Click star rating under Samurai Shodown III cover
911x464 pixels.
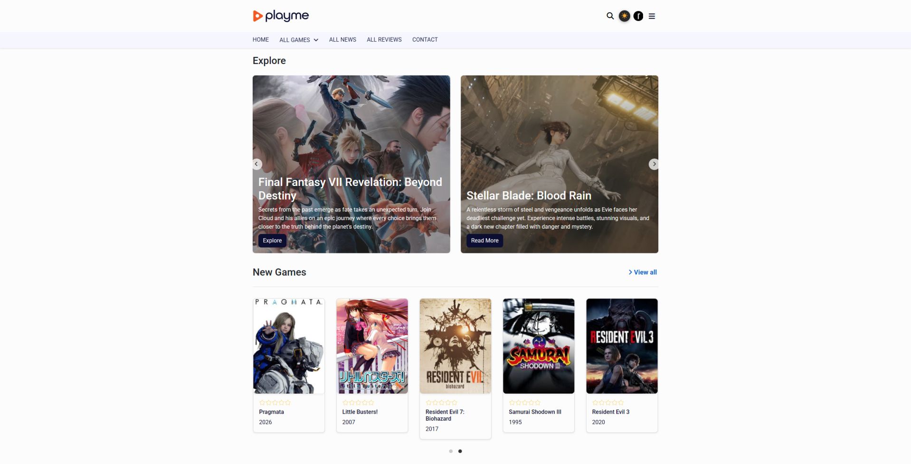coord(525,402)
